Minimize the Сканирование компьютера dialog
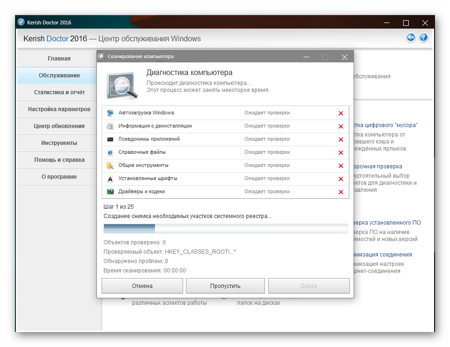The width and height of the screenshot is (450, 347). [306, 57]
